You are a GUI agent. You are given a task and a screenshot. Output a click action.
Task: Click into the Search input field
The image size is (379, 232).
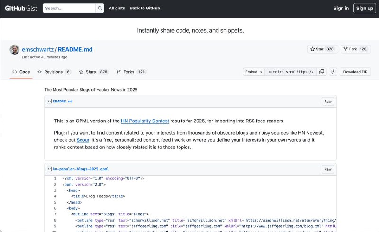69,9
